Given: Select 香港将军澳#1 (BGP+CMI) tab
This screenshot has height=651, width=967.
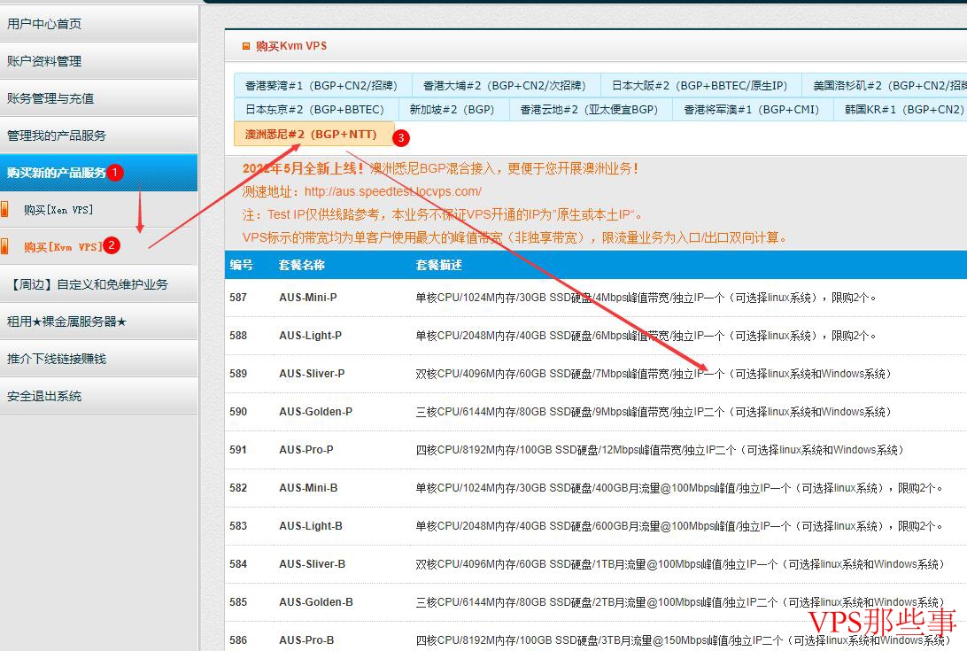Looking at the screenshot, I should (x=751, y=109).
